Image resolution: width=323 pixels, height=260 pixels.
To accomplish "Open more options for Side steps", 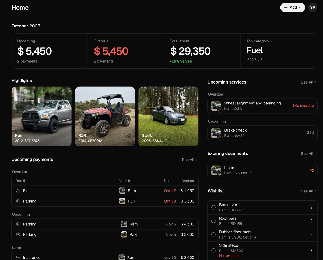I will coord(311,250).
